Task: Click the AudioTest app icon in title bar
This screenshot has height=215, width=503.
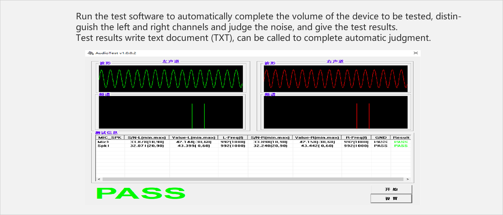Action: 91,53
